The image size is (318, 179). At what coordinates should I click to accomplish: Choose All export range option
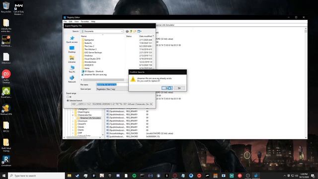(69, 97)
